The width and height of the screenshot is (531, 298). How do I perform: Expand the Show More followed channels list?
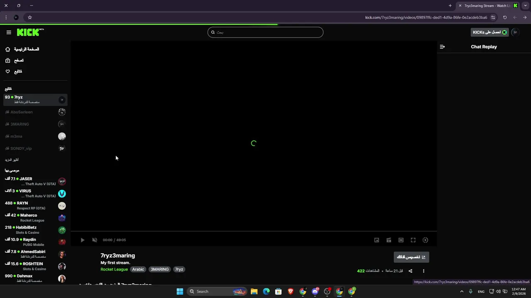point(12,160)
